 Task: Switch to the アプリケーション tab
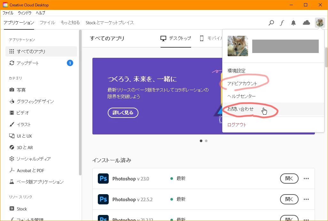(x=19, y=23)
